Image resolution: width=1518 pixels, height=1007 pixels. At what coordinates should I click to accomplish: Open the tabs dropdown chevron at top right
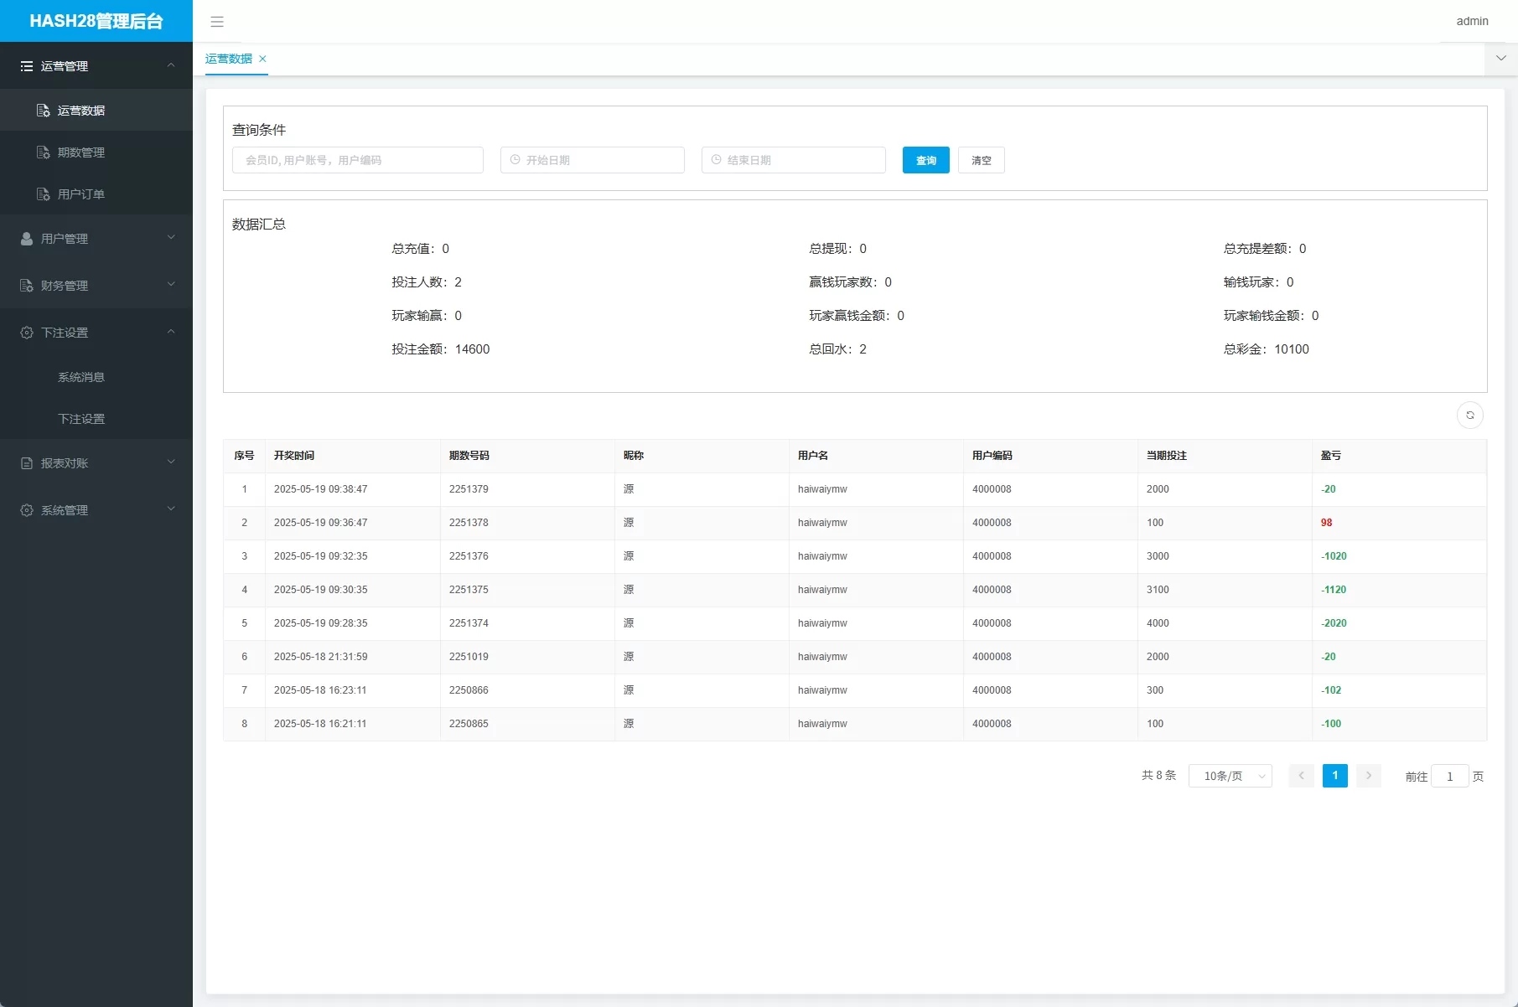[1500, 59]
